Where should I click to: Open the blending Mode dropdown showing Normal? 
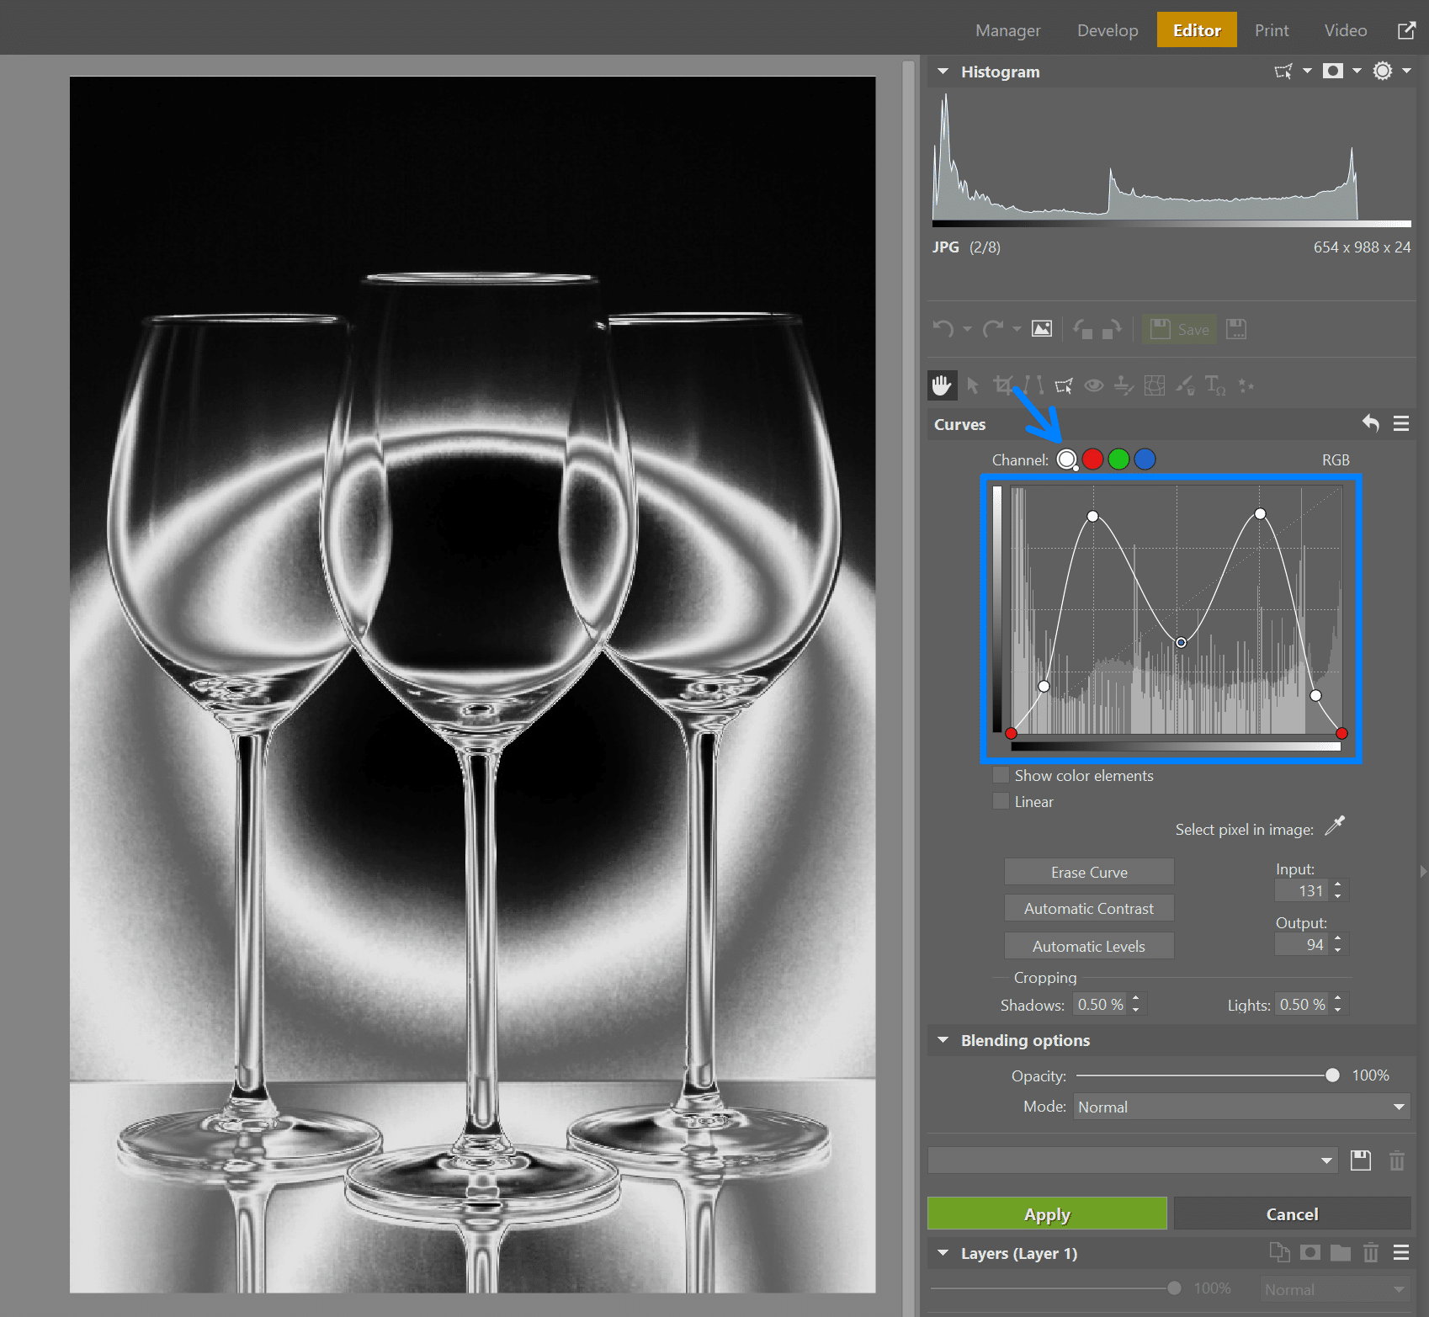point(1240,1107)
